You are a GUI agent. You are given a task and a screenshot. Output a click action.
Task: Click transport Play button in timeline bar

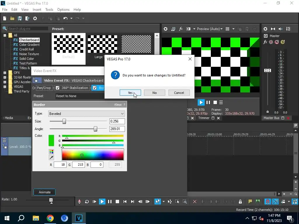(102, 202)
